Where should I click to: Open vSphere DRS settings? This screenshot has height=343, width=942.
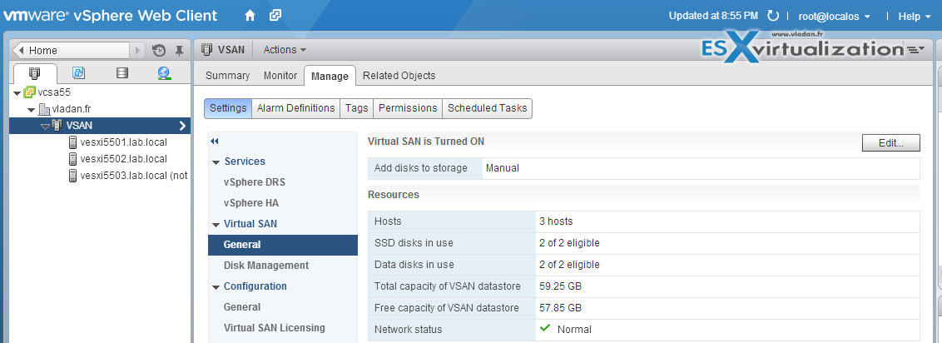(x=254, y=182)
